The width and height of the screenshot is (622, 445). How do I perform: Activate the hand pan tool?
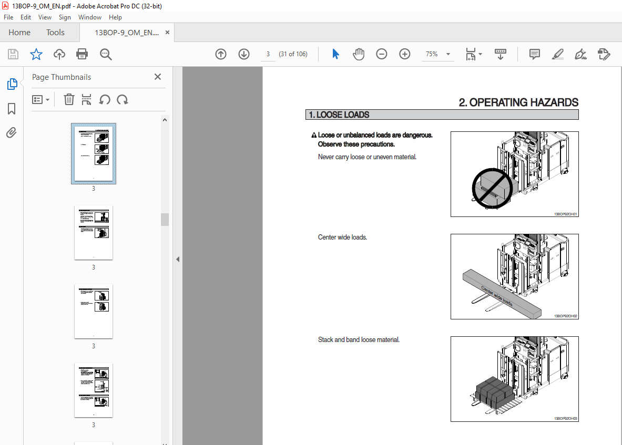point(359,54)
